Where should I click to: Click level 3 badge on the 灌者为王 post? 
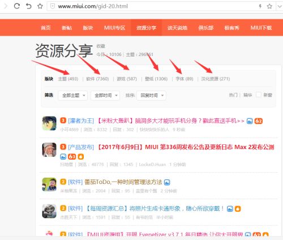63,121
